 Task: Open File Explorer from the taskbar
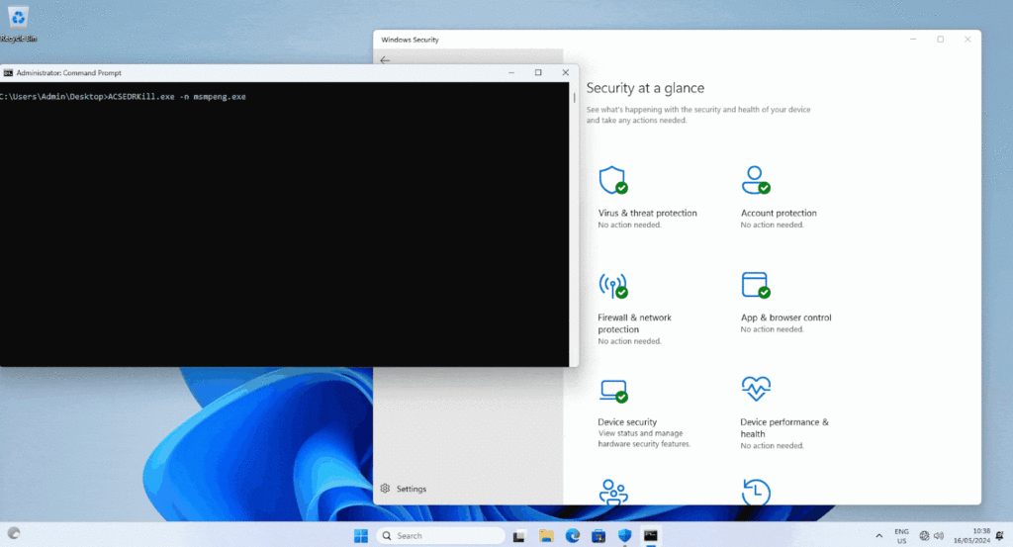(546, 535)
